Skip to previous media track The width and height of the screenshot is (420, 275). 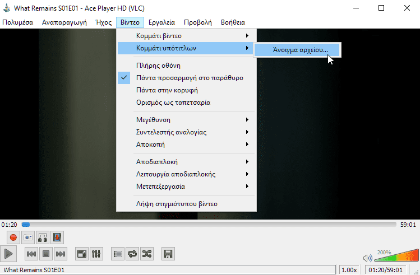(31, 254)
